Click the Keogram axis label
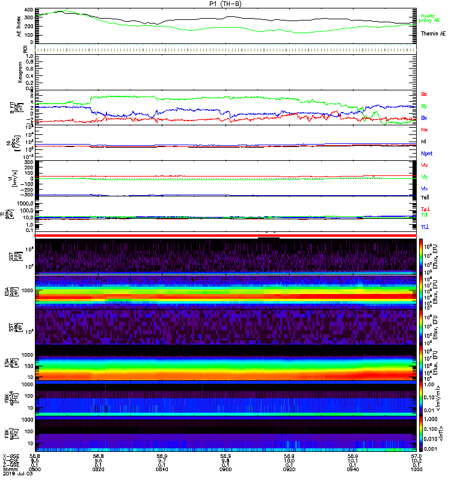The height and width of the screenshot is (482, 451). pyautogui.click(x=20, y=72)
